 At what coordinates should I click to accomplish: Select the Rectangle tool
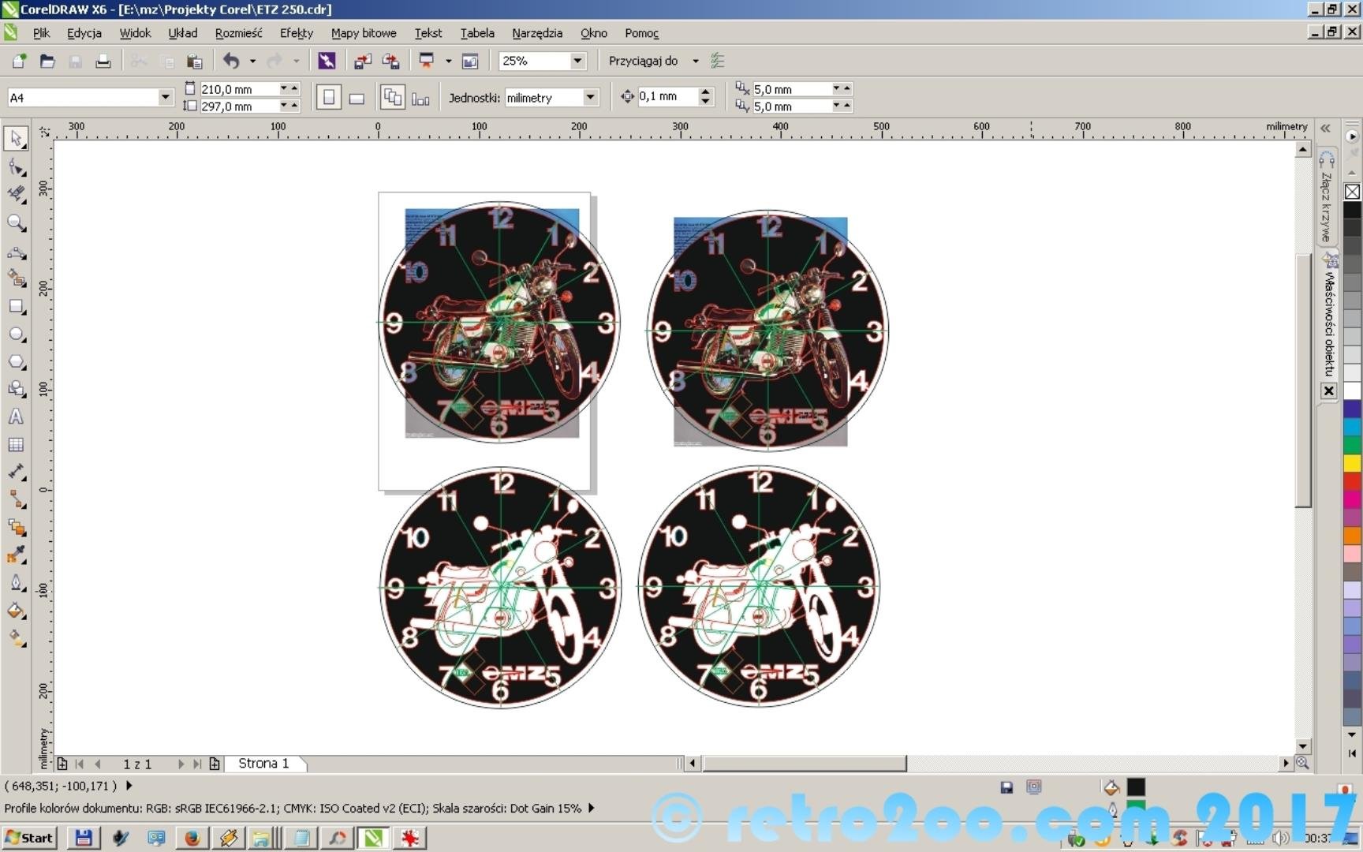tap(16, 307)
